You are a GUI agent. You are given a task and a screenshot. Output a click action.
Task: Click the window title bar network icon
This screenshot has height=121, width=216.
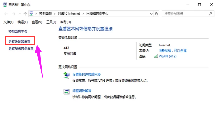click(x=5, y=5)
